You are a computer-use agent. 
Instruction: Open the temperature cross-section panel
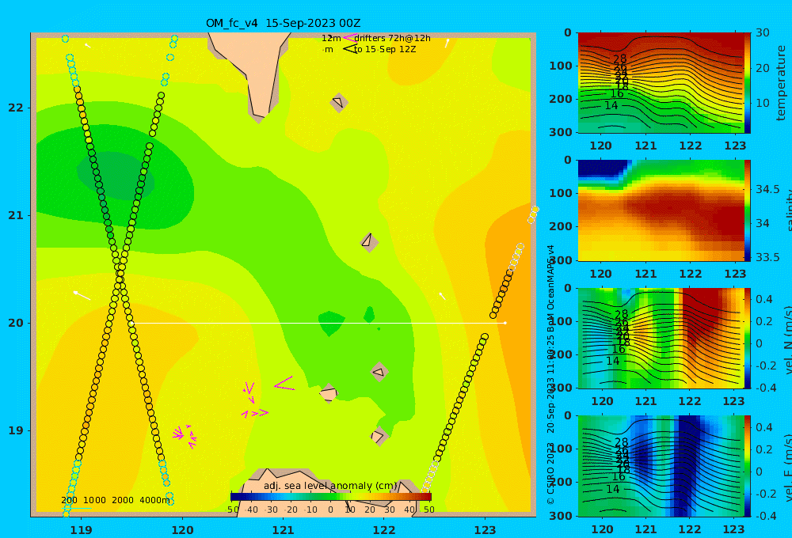pyautogui.click(x=661, y=83)
